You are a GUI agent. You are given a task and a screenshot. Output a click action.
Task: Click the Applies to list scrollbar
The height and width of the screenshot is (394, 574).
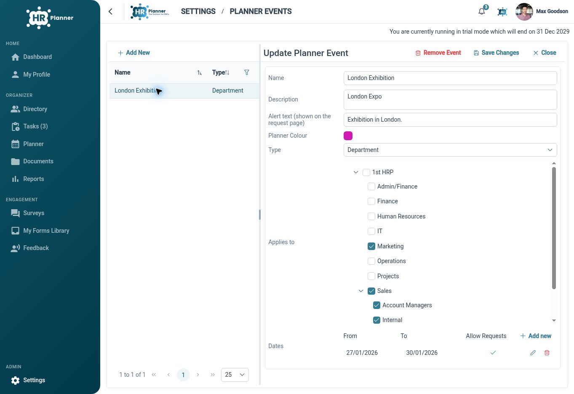pos(554,228)
